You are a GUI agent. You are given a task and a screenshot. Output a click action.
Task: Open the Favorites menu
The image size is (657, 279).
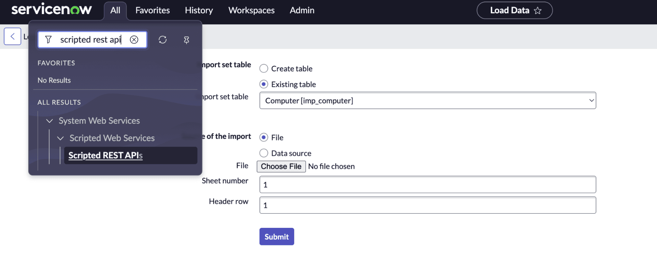[153, 10]
